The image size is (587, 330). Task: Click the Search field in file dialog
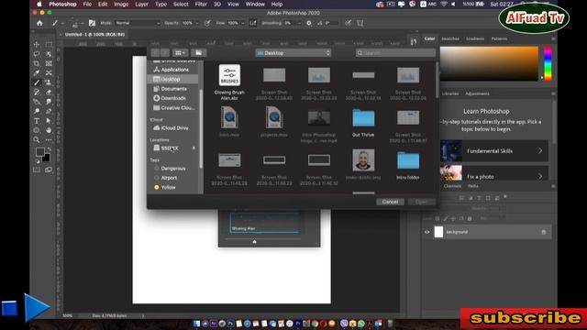click(x=395, y=53)
